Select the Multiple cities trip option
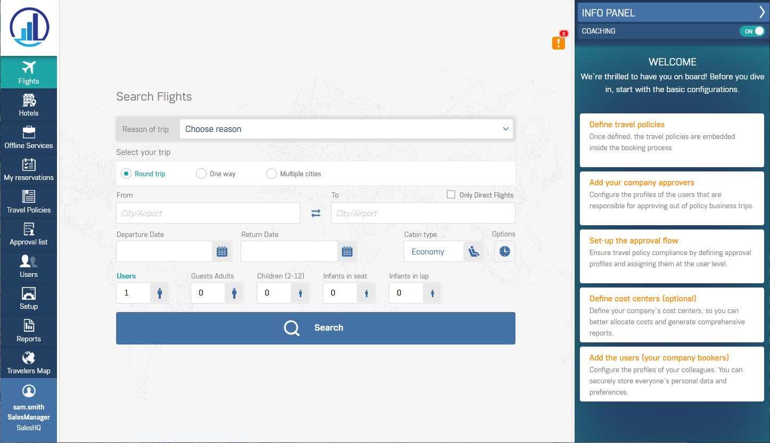Image resolution: width=770 pixels, height=443 pixels. point(272,174)
